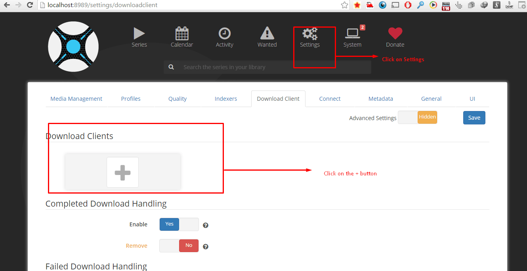Open the System page
The height and width of the screenshot is (271, 527).
352,37
